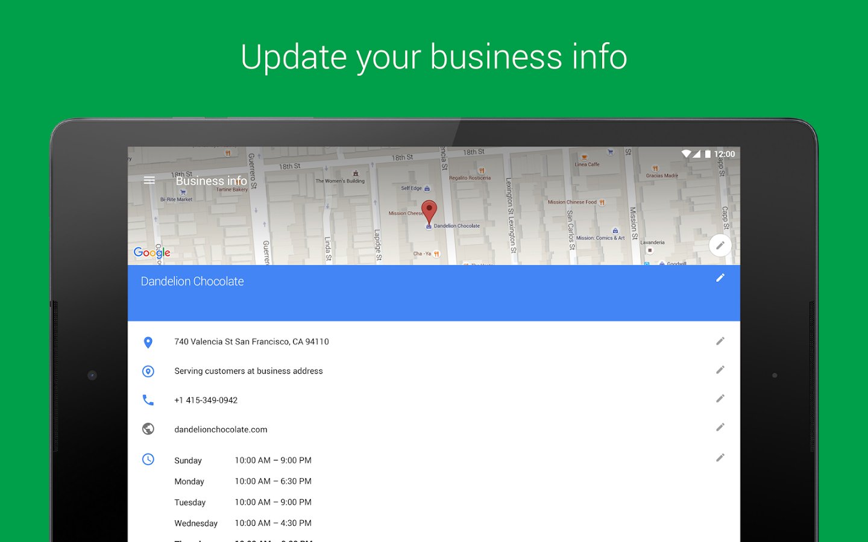Select the 740 Valencia St address text
The image size is (868, 542).
(251, 342)
